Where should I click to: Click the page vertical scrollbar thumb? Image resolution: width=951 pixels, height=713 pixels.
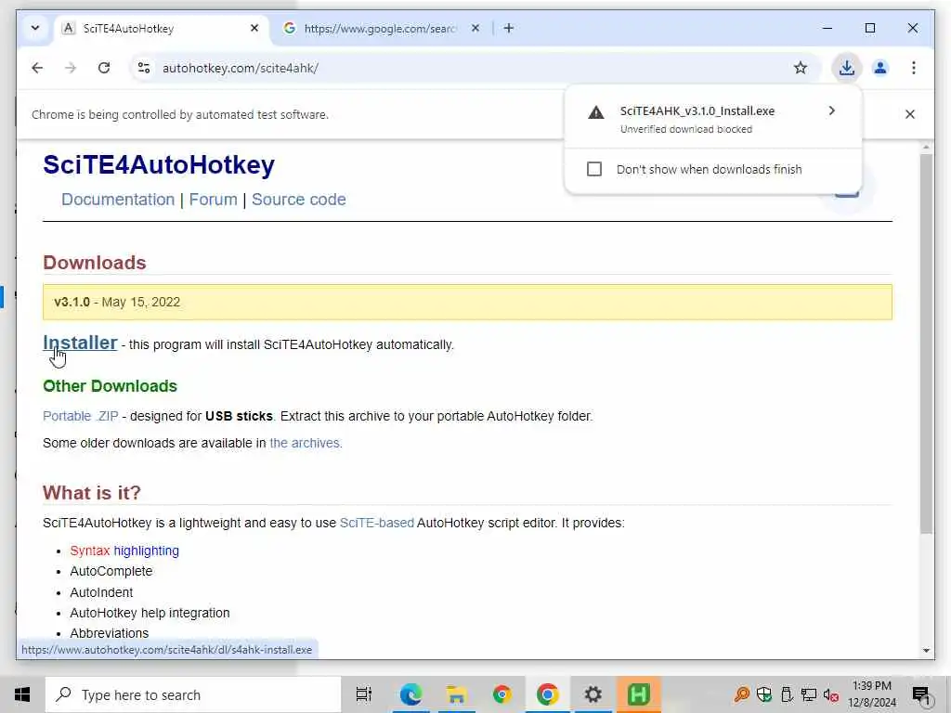(x=926, y=343)
